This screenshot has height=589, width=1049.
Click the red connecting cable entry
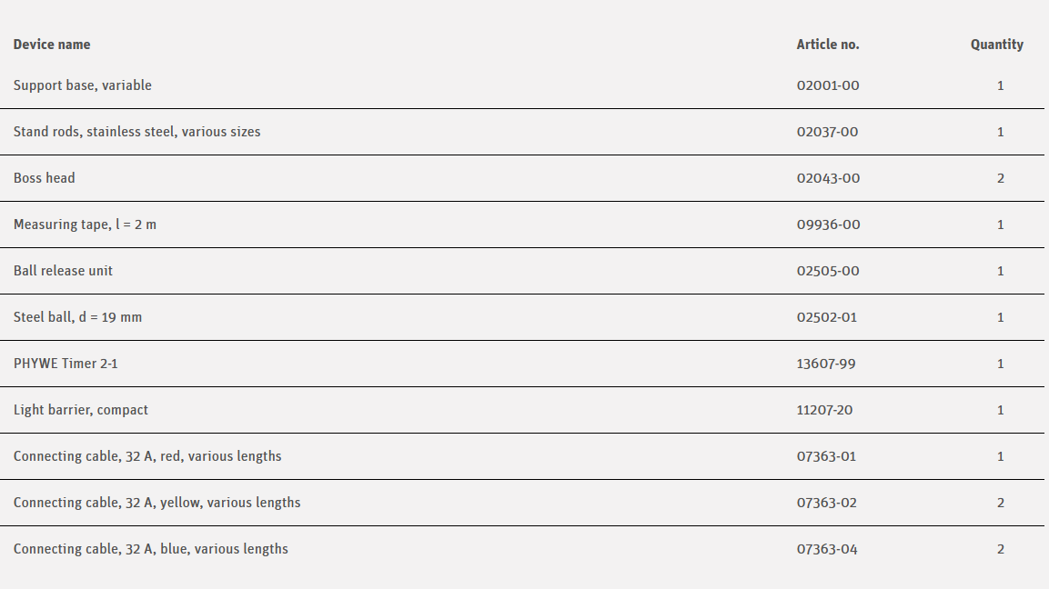point(147,456)
